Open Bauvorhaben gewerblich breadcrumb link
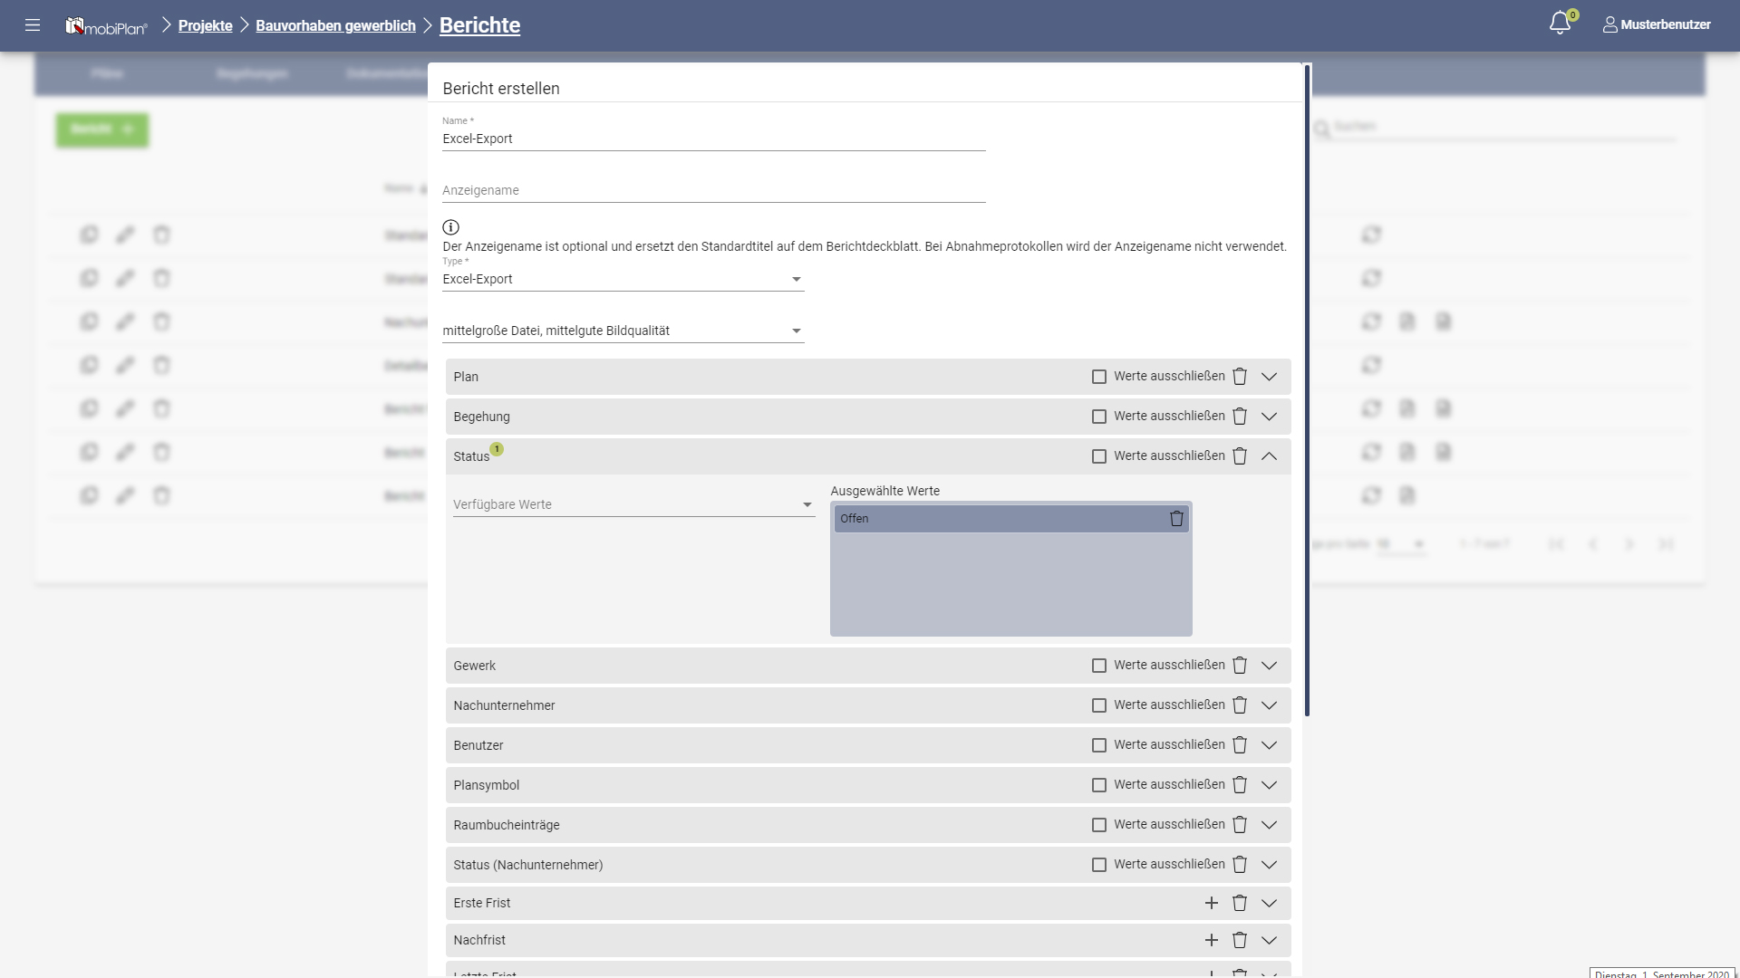1740x978 pixels. pos(335,25)
